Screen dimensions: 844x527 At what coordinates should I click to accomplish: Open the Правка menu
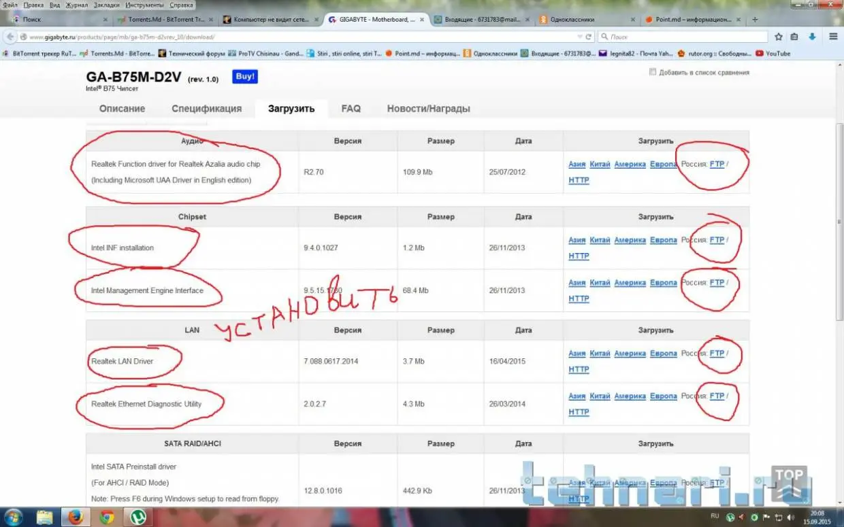point(33,5)
